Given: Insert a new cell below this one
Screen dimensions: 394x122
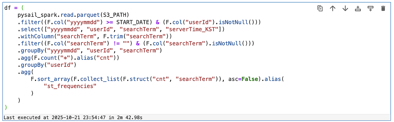Looking at the screenshot, I should 371,9.
